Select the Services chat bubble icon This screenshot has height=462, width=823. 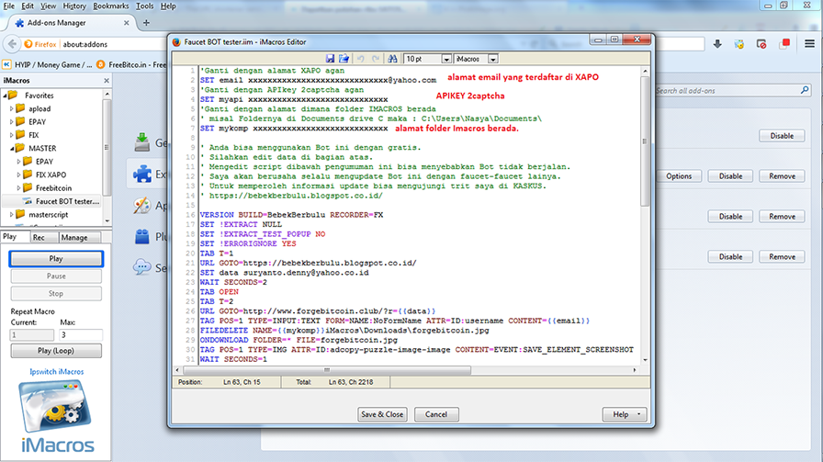(142, 267)
